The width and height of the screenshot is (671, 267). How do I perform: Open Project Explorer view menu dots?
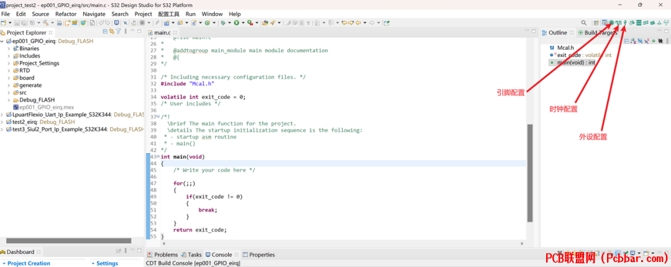[126, 31]
